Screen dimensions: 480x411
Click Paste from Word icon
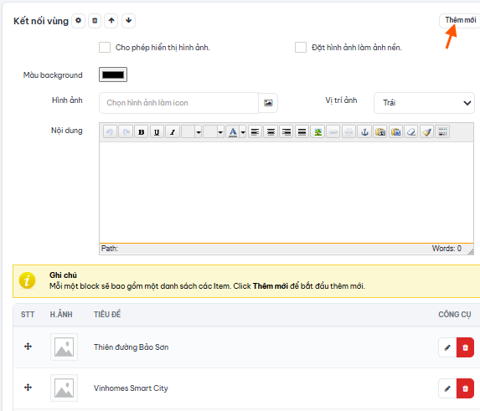396,131
